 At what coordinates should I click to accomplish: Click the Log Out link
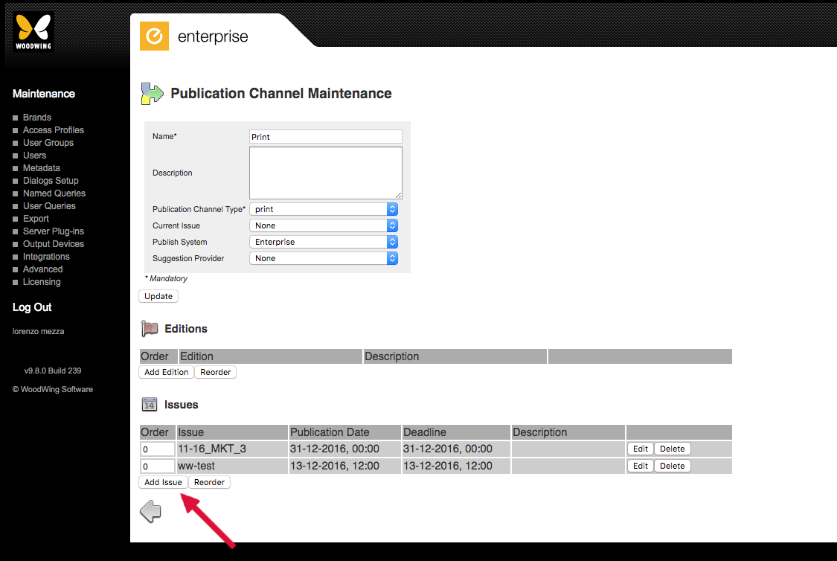click(32, 307)
